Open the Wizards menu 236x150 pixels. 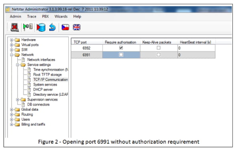[x=61, y=16]
